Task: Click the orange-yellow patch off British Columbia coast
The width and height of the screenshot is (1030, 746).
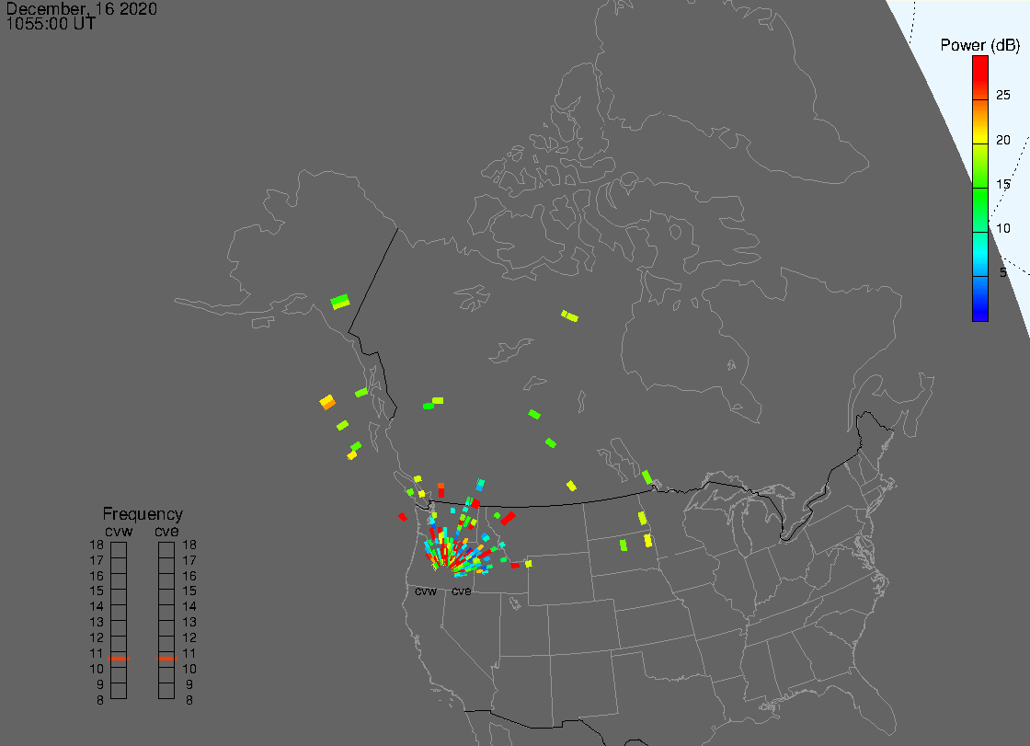Action: pos(327,402)
